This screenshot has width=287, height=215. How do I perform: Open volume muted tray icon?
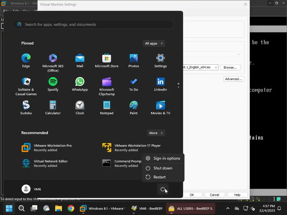pos(253,208)
